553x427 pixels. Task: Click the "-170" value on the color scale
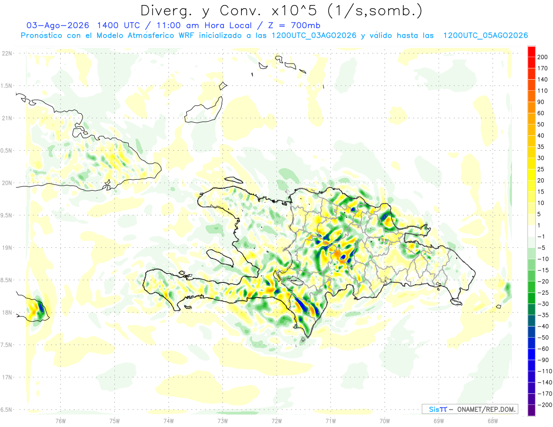545,393
